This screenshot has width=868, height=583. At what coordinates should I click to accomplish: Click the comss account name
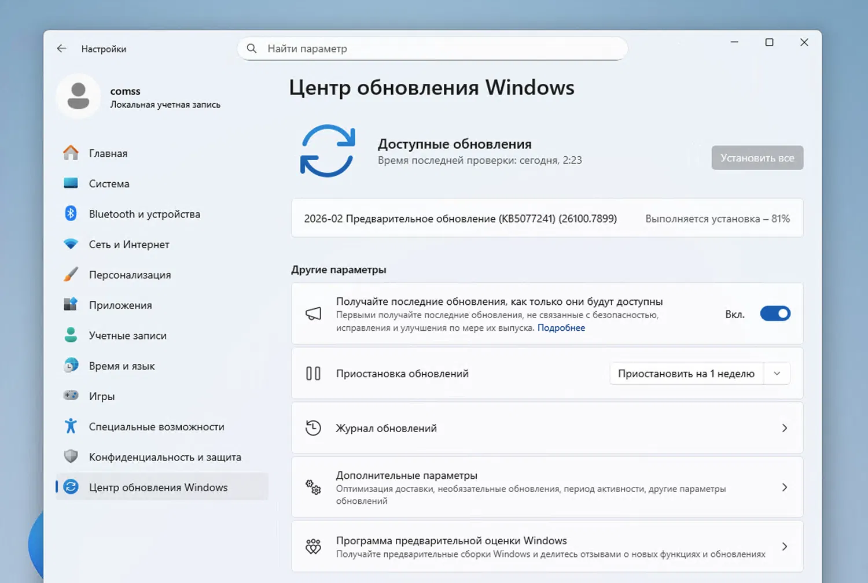(125, 91)
